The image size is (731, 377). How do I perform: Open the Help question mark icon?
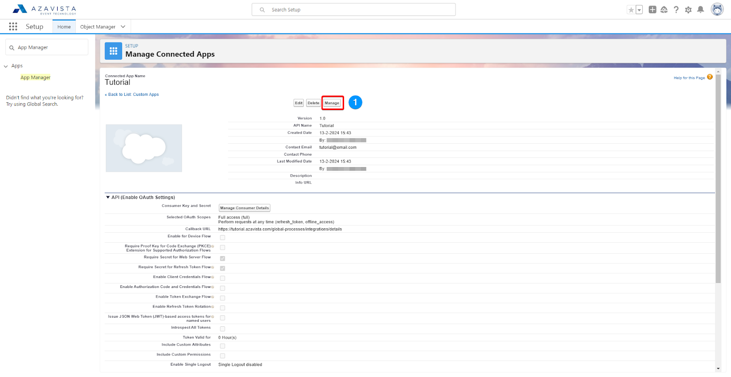676,10
